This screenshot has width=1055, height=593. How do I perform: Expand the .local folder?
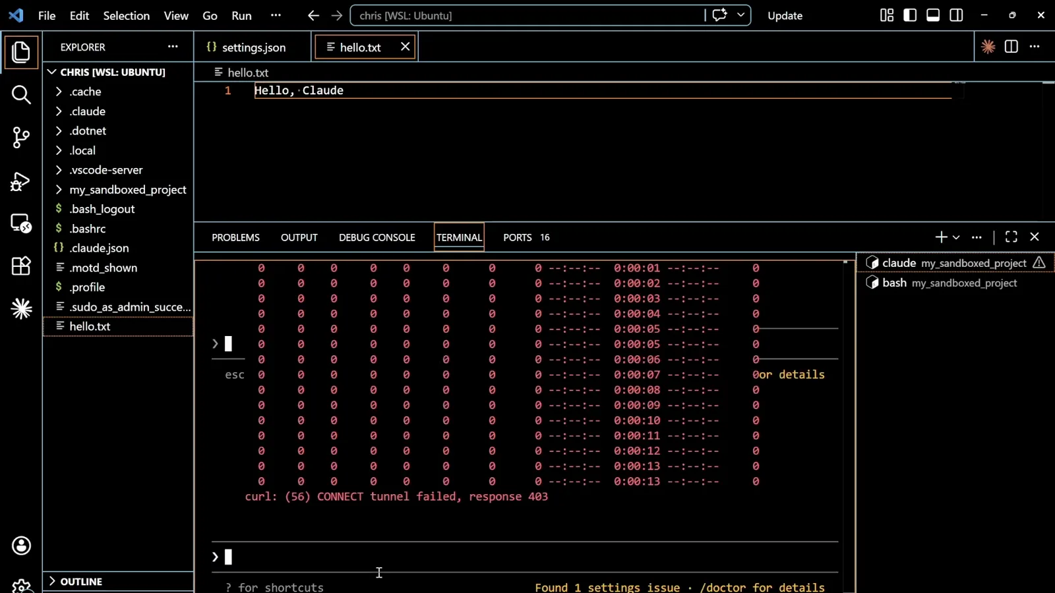click(x=118, y=150)
